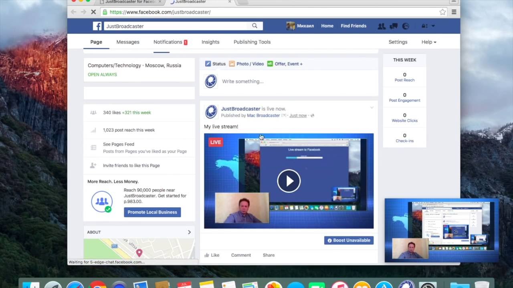Image resolution: width=513 pixels, height=288 pixels.
Task: Click the LIVE badge on the video
Action: (215, 142)
